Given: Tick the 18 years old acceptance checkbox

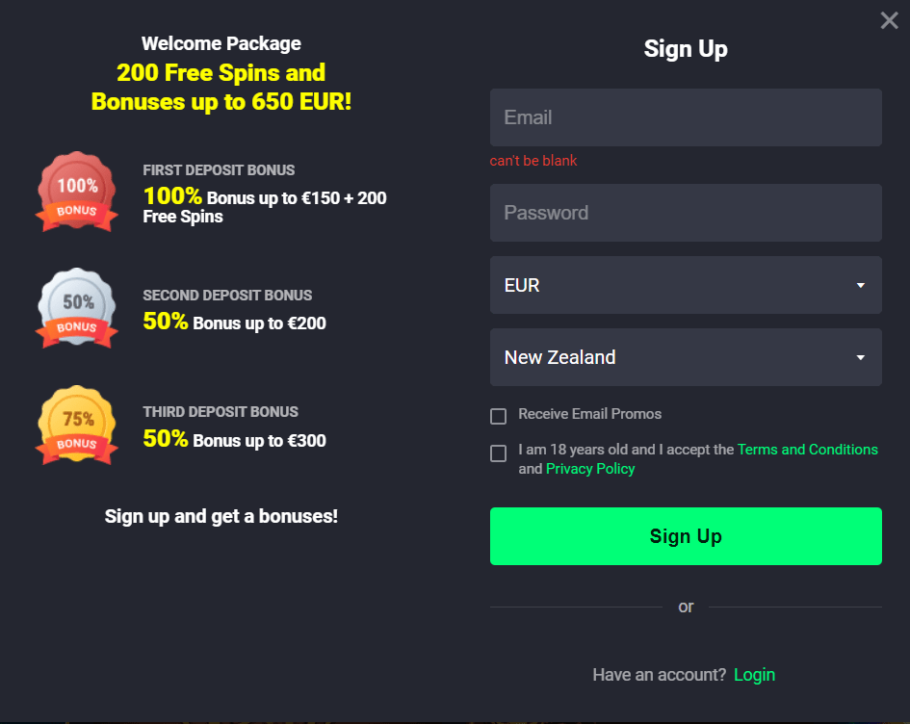Looking at the screenshot, I should click(498, 453).
